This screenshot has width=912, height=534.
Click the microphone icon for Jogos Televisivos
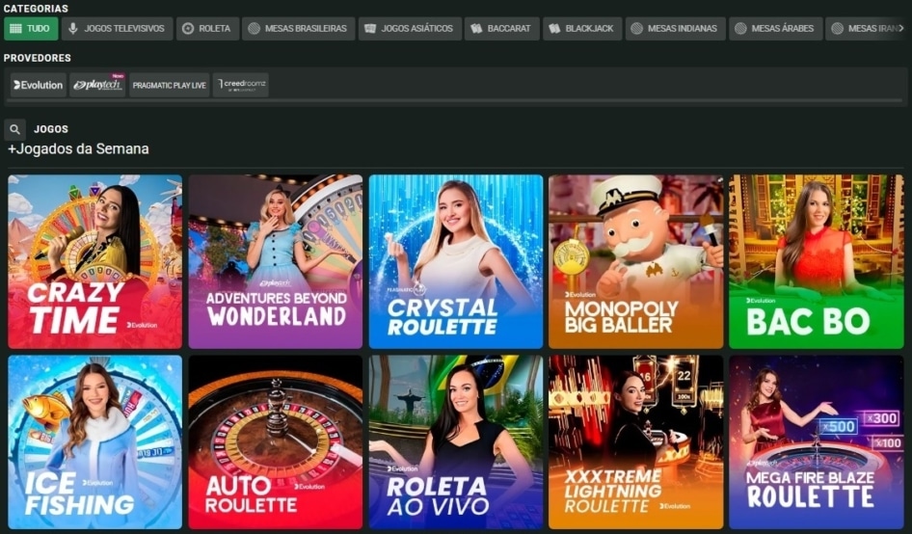tap(72, 29)
